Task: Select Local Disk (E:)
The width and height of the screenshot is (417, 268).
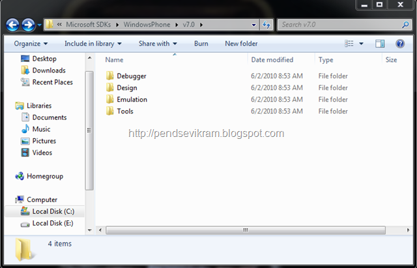Action: (x=53, y=223)
